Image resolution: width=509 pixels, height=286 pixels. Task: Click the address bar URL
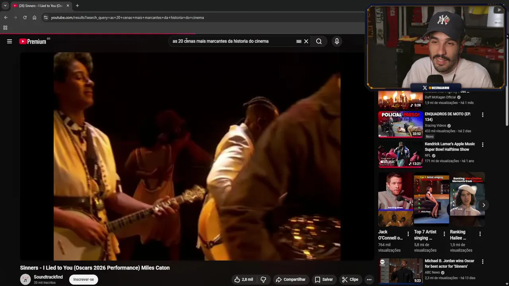pyautogui.click(x=127, y=17)
